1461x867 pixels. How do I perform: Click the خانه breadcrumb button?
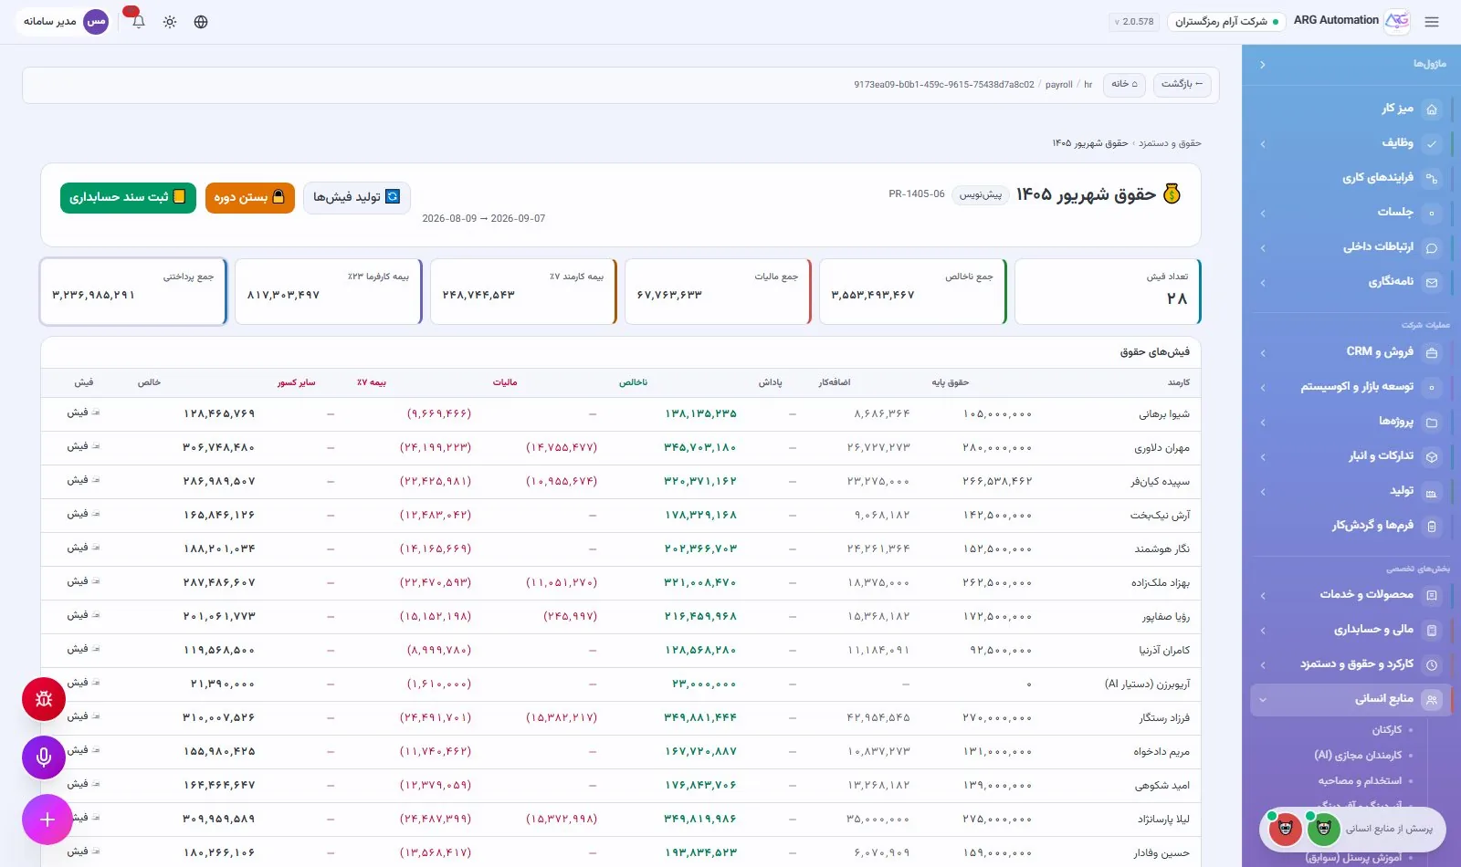[1124, 85]
